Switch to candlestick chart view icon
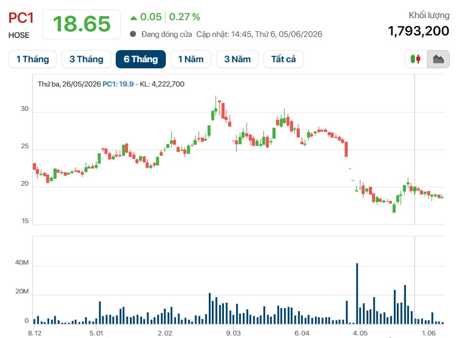456x338 pixels. [416, 59]
